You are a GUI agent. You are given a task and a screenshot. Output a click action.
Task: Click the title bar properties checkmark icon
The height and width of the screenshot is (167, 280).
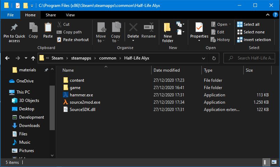(x=18, y=6)
